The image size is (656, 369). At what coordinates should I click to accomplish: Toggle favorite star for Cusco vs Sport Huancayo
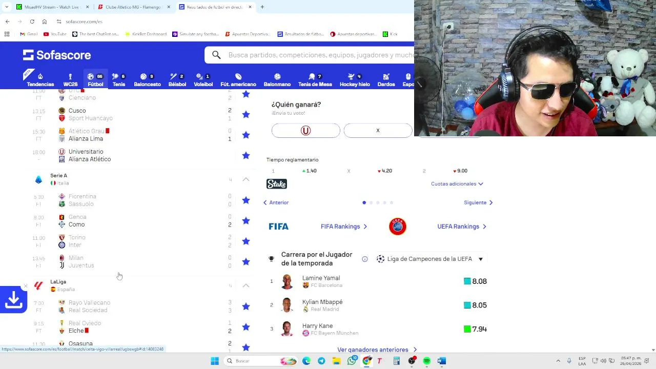[x=246, y=114]
